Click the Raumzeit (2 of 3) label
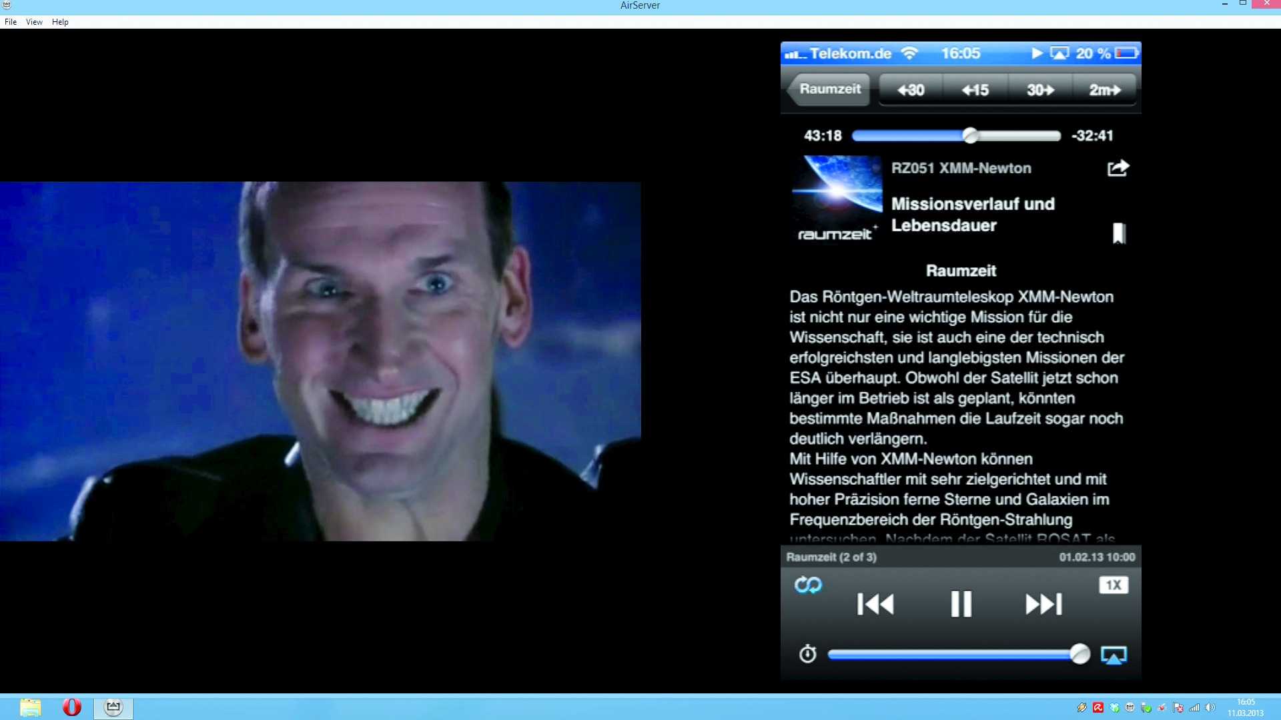Image resolution: width=1281 pixels, height=720 pixels. click(831, 557)
